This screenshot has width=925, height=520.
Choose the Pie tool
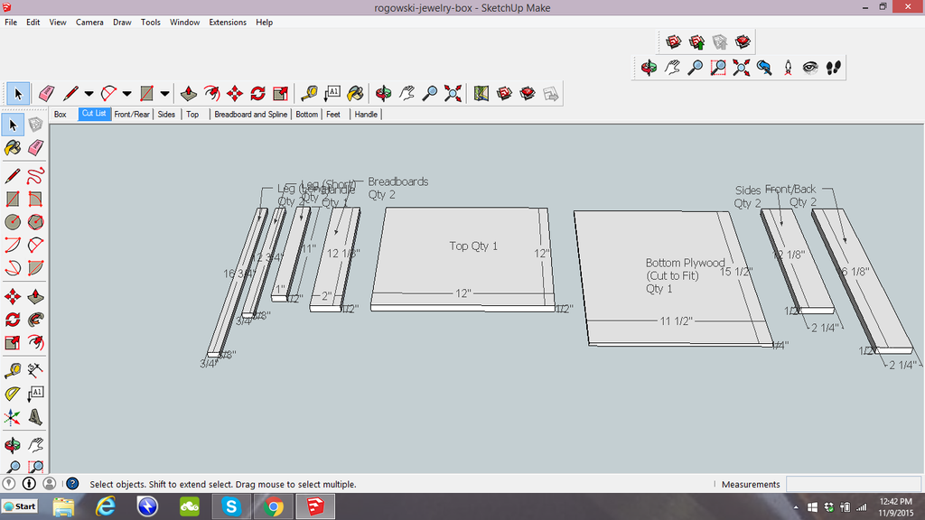(x=35, y=268)
